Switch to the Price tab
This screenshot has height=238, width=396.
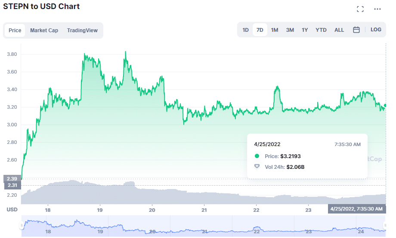point(15,31)
